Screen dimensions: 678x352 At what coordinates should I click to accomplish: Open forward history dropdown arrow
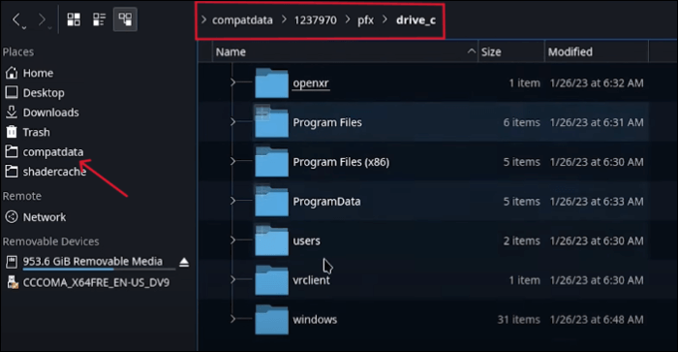(50, 28)
